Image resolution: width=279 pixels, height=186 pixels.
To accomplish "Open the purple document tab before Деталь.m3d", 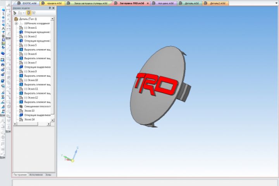I will tap(164, 3).
